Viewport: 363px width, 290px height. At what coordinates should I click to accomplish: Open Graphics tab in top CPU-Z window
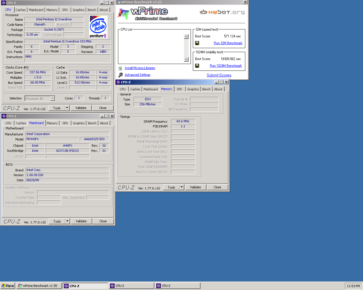tap(79, 10)
